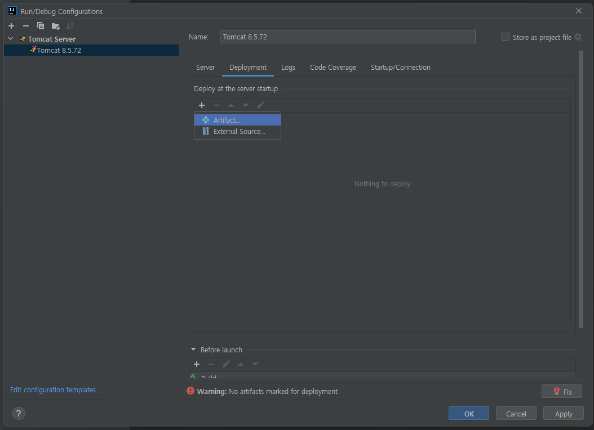Open the Logs tab
This screenshot has height=430, width=594.
pyautogui.click(x=288, y=68)
